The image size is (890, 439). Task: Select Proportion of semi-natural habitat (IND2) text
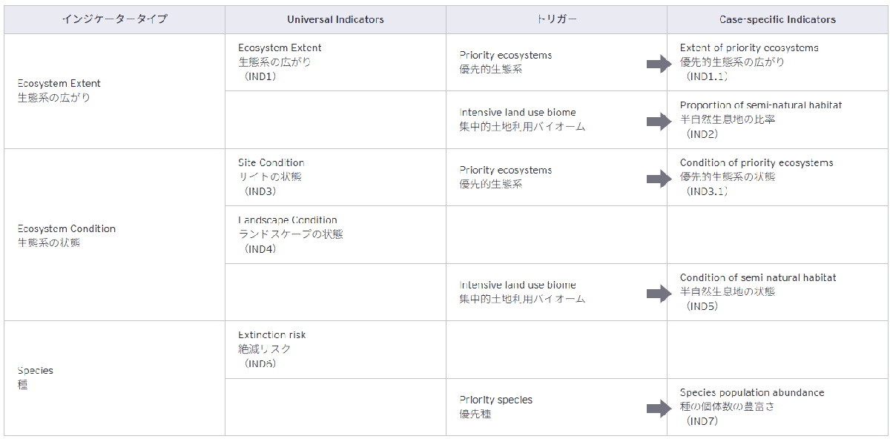tap(760, 119)
